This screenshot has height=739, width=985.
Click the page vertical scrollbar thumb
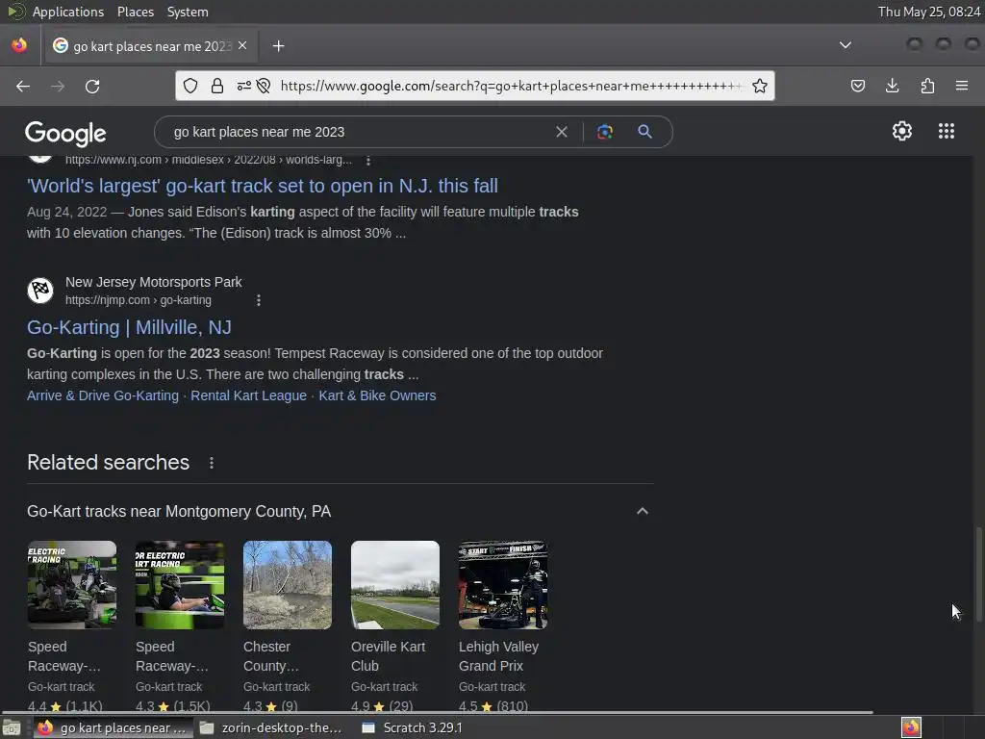tap(978, 575)
